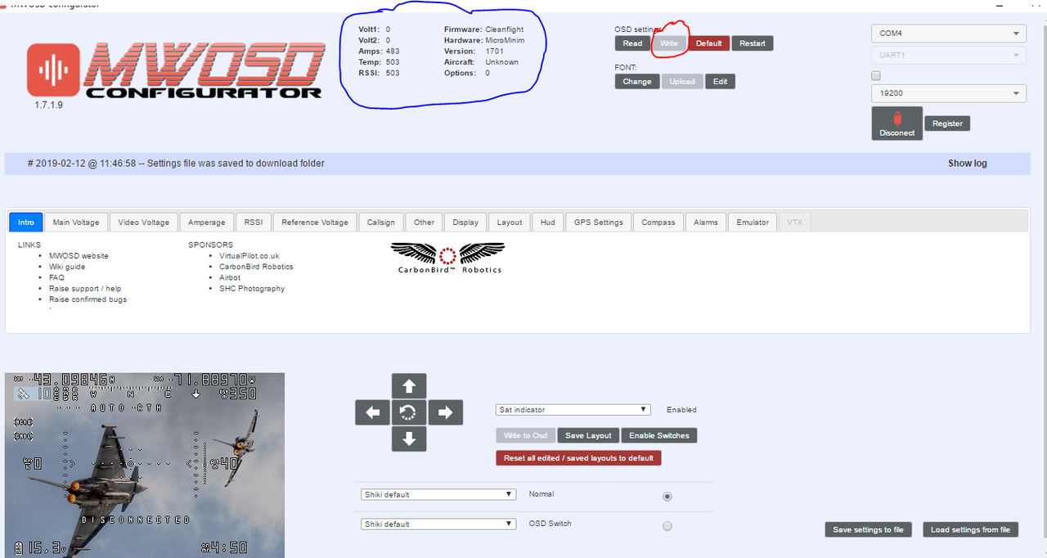Viewport: 1047px width, 558px height.
Task: Click the greyed-out VTX tab
Action: point(794,222)
